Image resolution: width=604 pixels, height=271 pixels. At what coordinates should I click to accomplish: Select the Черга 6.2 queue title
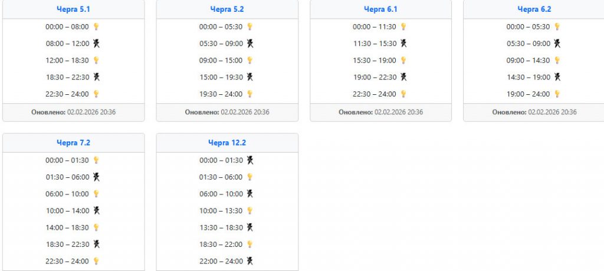point(534,9)
